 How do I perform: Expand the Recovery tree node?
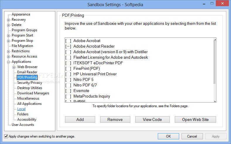tap(8, 20)
